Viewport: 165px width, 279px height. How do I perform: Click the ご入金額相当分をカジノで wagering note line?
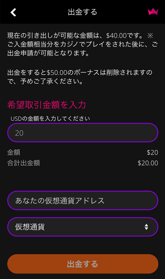(x=83, y=44)
